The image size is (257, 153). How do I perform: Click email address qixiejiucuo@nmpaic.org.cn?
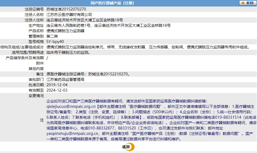pyautogui.click(x=71, y=107)
